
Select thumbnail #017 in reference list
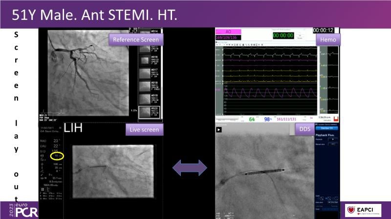[146, 73]
